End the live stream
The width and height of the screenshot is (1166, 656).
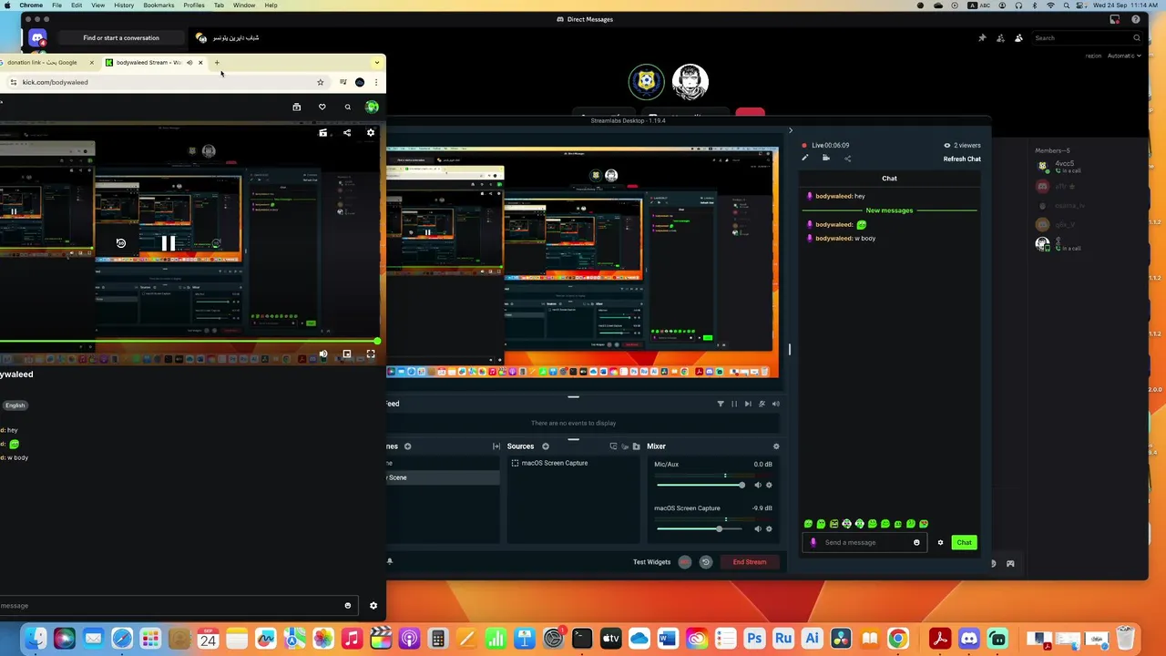[x=750, y=562]
